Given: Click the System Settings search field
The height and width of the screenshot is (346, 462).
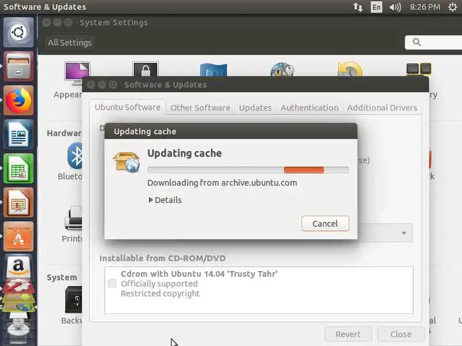Looking at the screenshot, I should tap(434, 42).
